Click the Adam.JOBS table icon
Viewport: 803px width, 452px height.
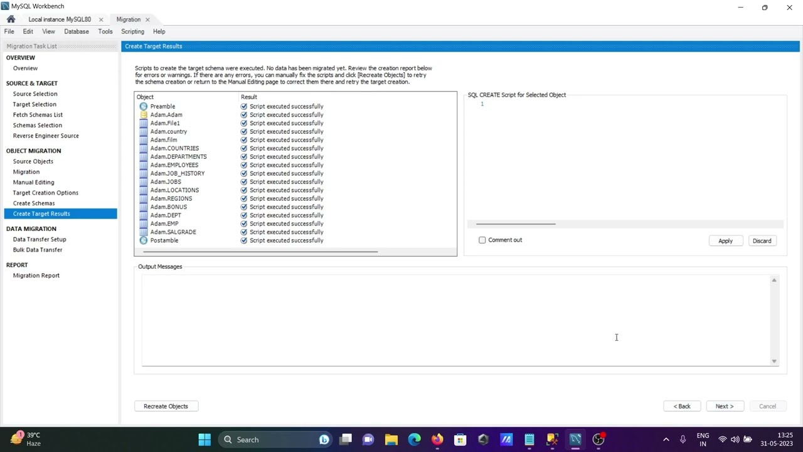coord(144,182)
